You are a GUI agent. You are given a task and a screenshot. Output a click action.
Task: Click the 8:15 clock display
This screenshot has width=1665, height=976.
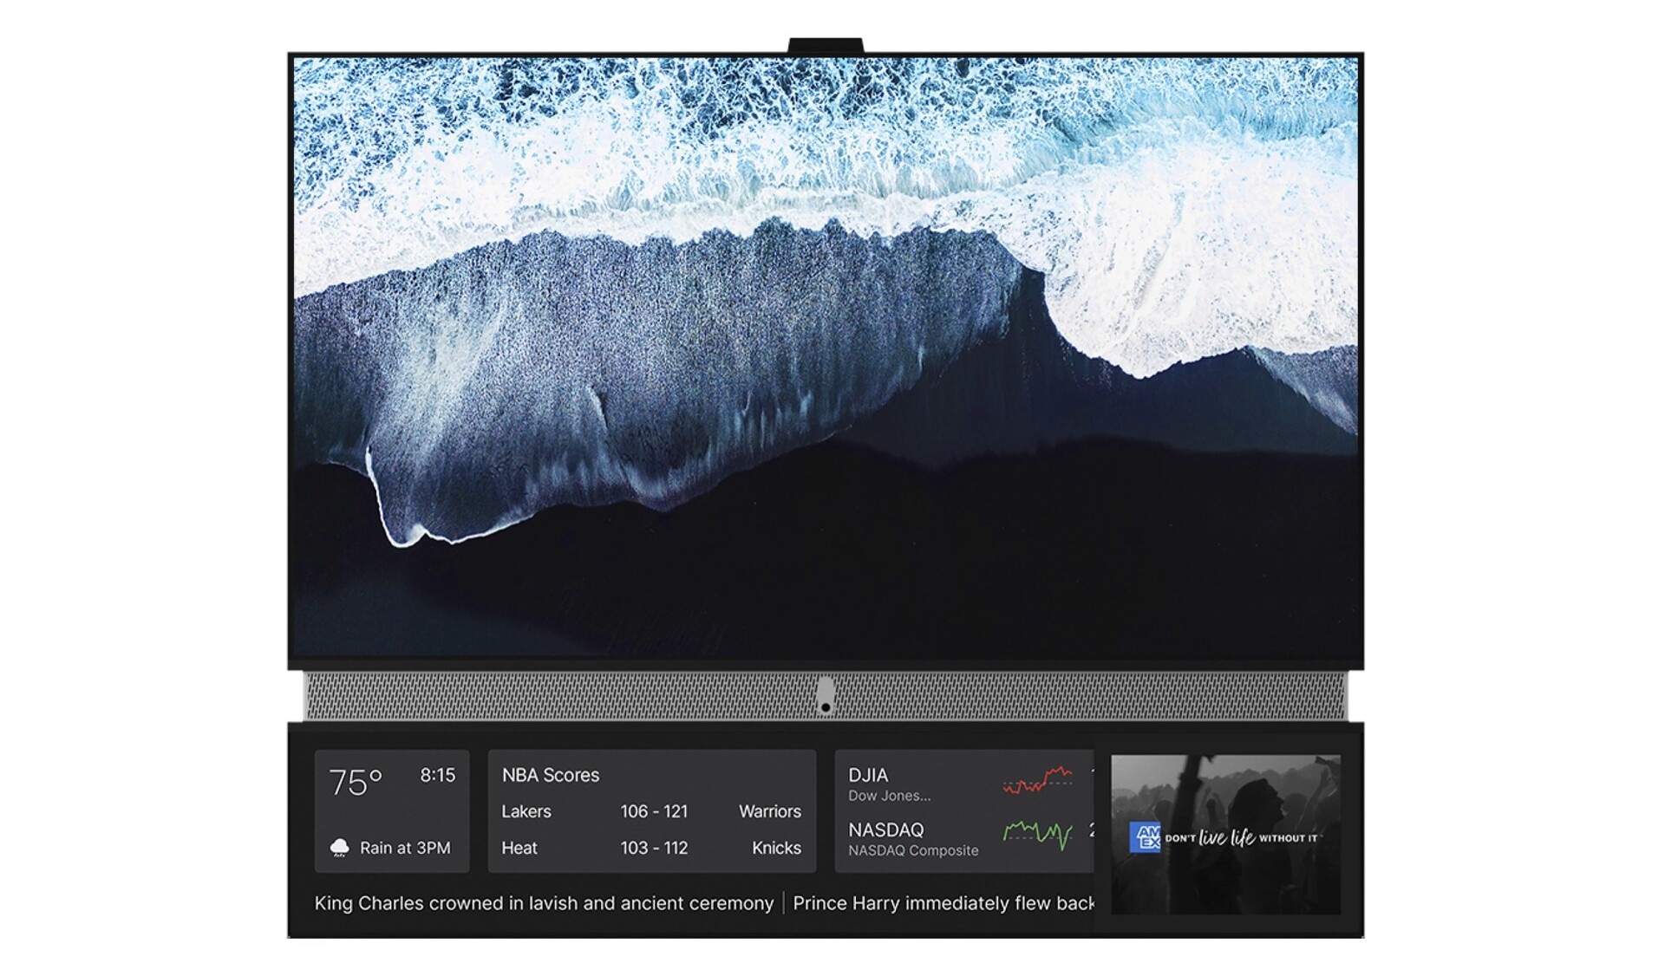pos(437,776)
